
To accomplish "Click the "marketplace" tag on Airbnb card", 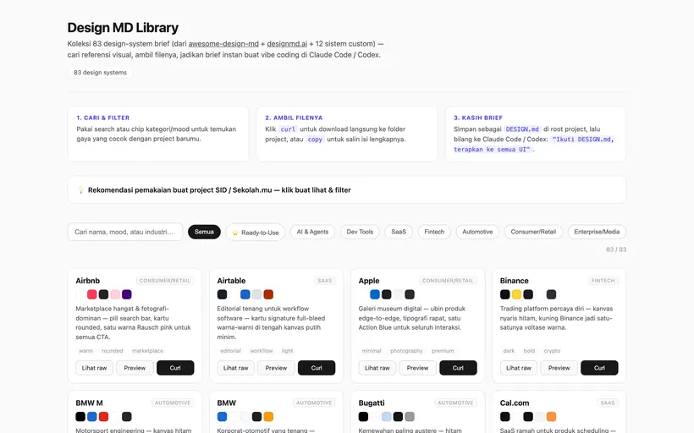I will (x=147, y=351).
